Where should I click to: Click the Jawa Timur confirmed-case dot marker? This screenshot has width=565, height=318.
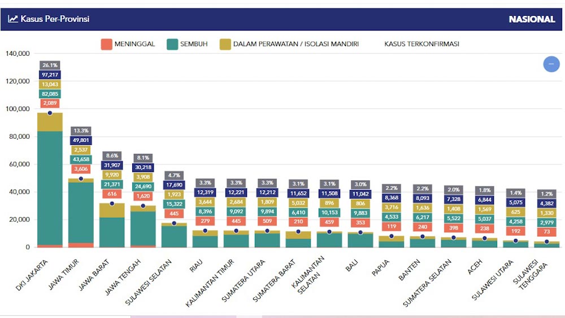(x=81, y=179)
